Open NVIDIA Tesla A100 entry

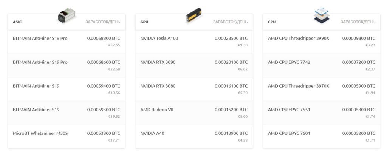pos(194,42)
